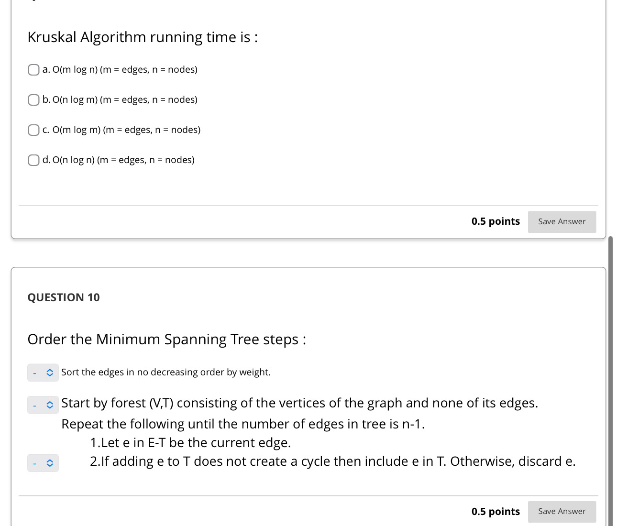Check option d. O(n log n)
The height and width of the screenshot is (526, 617).
(33, 160)
